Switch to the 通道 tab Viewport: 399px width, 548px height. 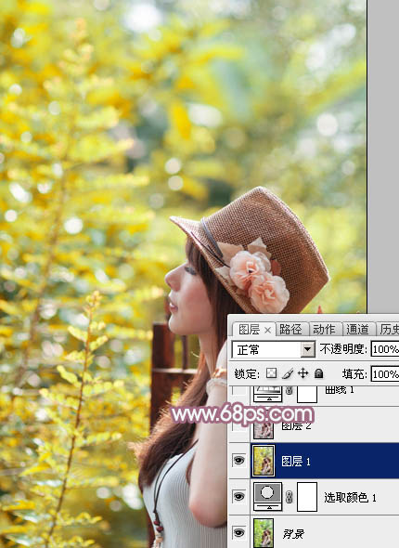(x=357, y=329)
